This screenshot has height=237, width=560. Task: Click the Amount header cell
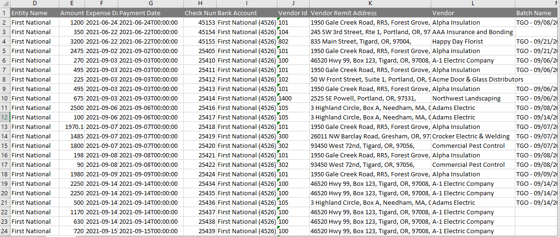[72, 13]
